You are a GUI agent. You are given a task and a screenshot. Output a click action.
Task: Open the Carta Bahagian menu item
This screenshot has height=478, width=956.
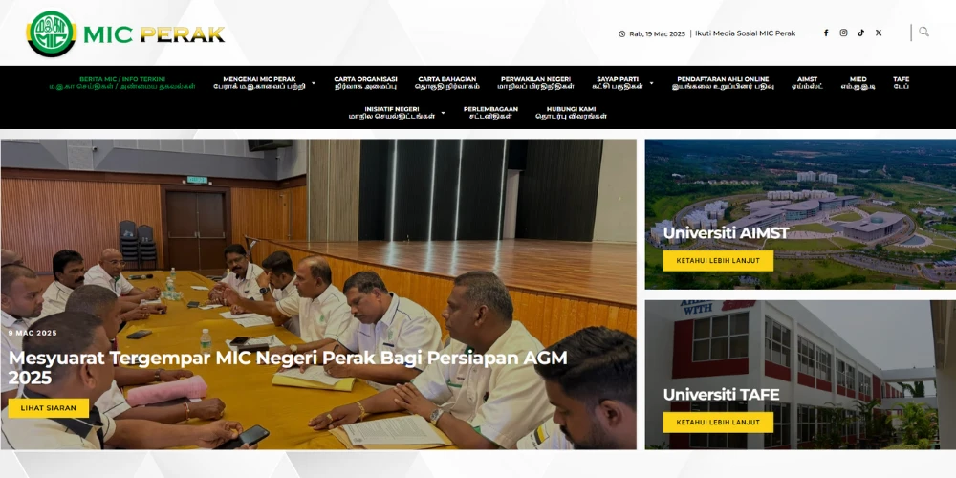(x=446, y=83)
